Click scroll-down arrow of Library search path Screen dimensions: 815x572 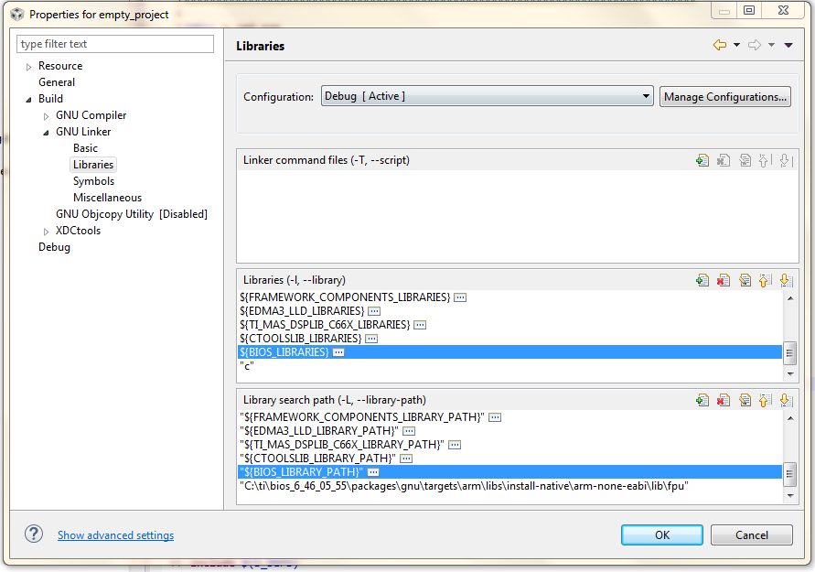click(790, 495)
